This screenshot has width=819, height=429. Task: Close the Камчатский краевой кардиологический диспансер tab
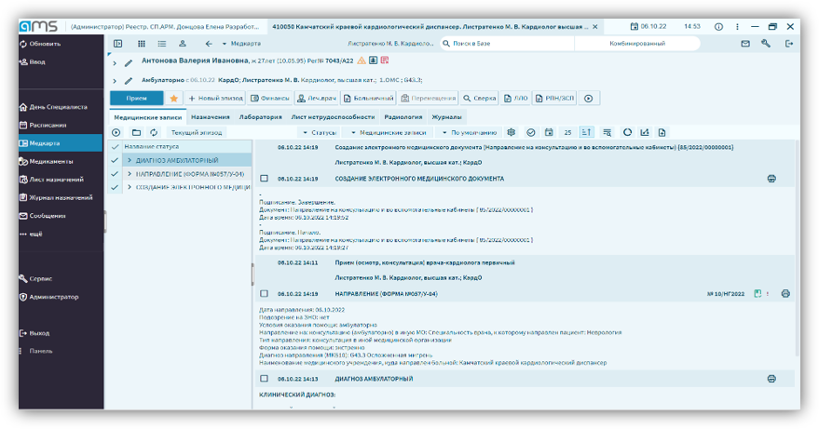(x=595, y=27)
